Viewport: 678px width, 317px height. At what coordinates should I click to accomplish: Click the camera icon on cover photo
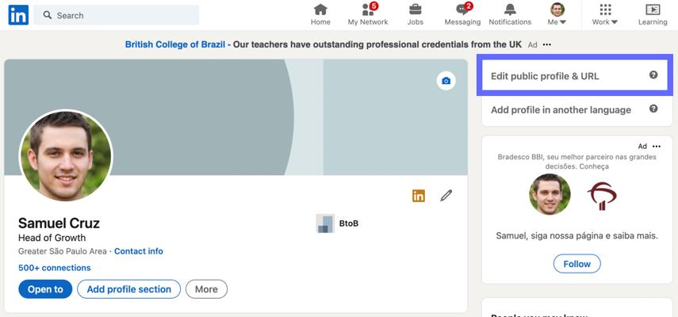pyautogui.click(x=446, y=81)
